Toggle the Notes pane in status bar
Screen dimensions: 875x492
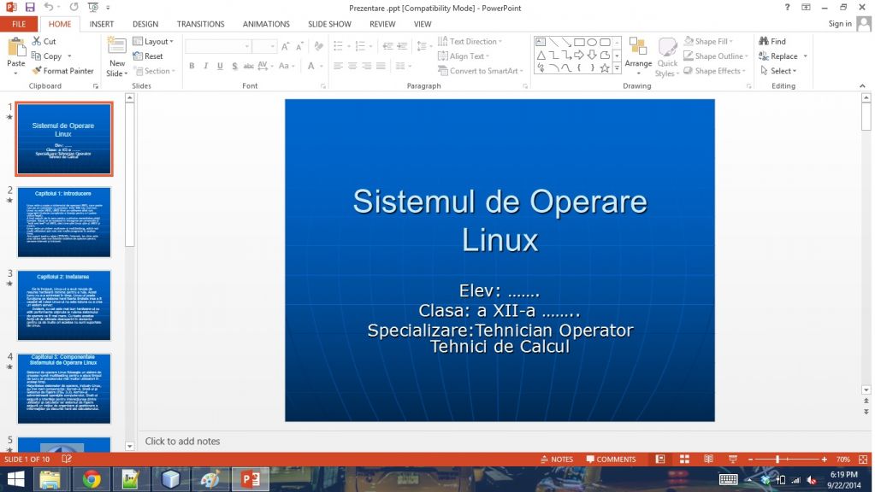pos(557,460)
